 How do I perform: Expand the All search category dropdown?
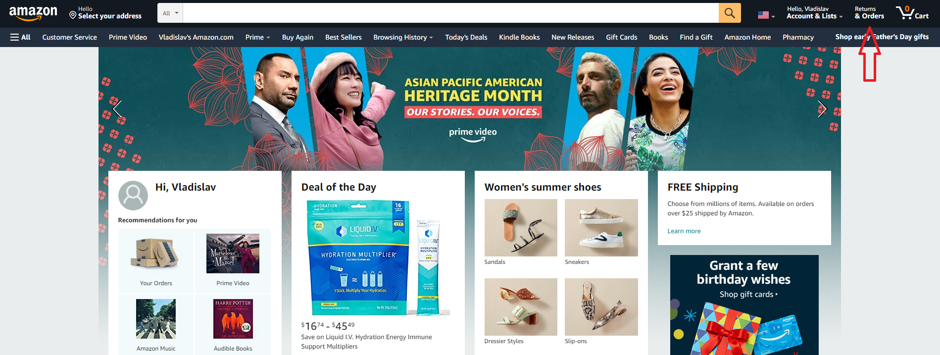tap(170, 13)
